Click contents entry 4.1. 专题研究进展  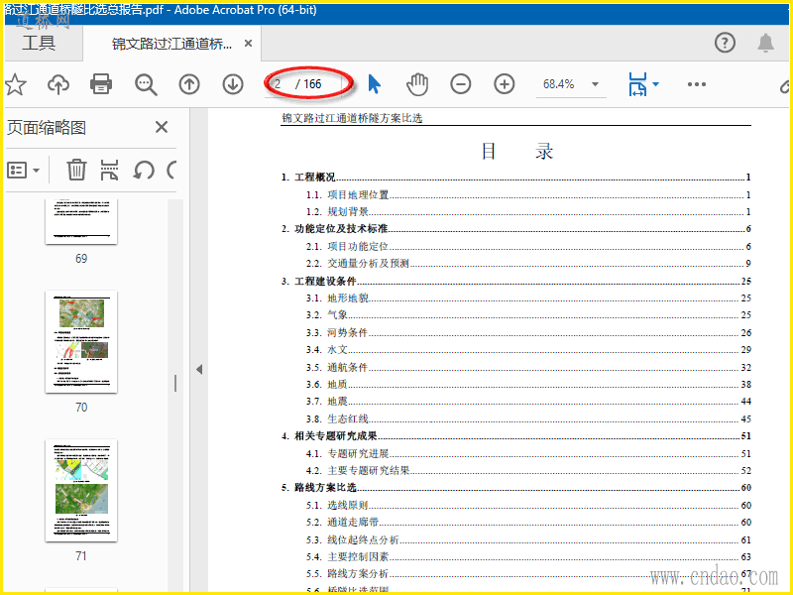[x=528, y=453]
